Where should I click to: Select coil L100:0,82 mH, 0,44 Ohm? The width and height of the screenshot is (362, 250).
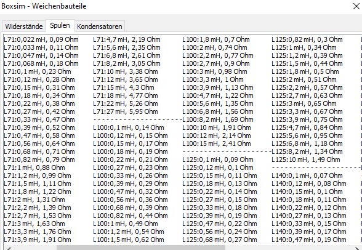(x=131, y=216)
